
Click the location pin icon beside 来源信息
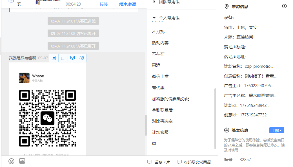pyautogui.click(x=227, y=7)
